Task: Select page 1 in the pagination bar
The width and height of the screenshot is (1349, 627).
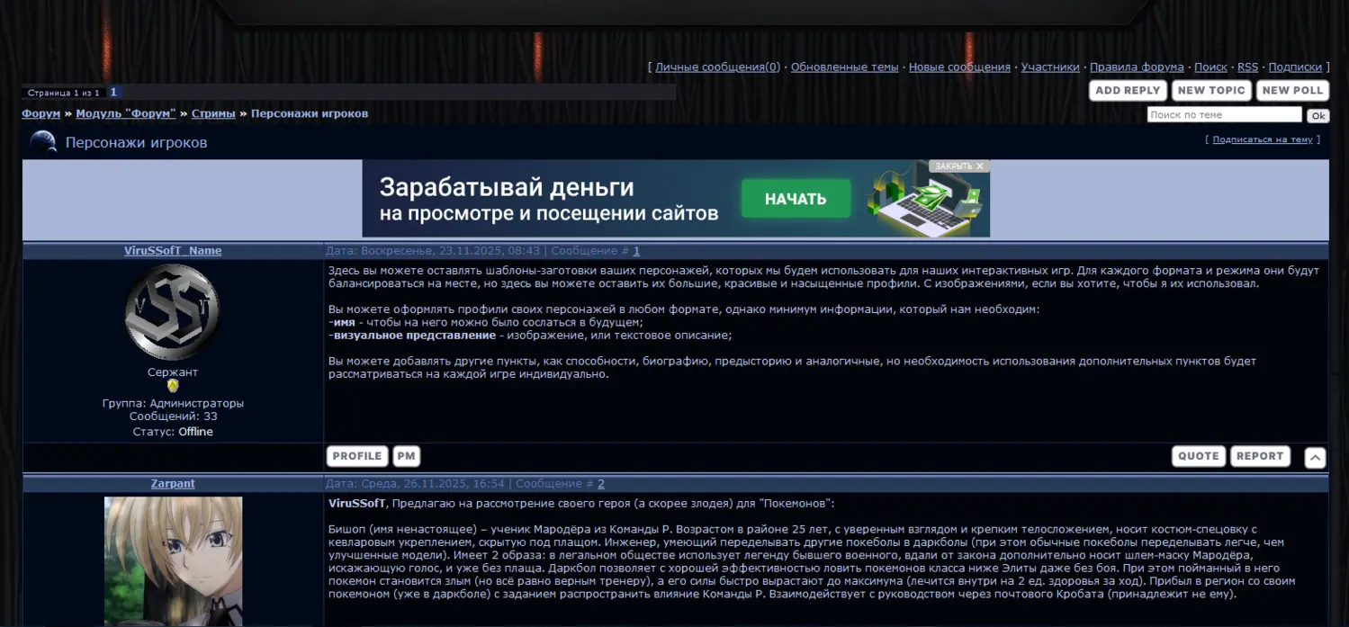Action: click(x=113, y=93)
